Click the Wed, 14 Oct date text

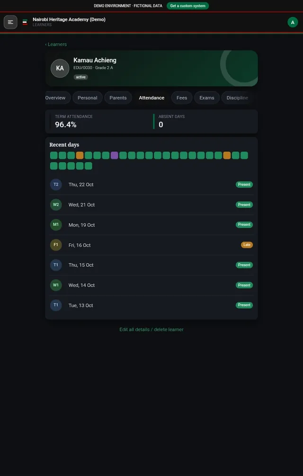pos(81,285)
